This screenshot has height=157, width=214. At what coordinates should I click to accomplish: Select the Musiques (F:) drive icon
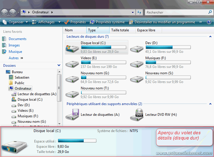137,64
